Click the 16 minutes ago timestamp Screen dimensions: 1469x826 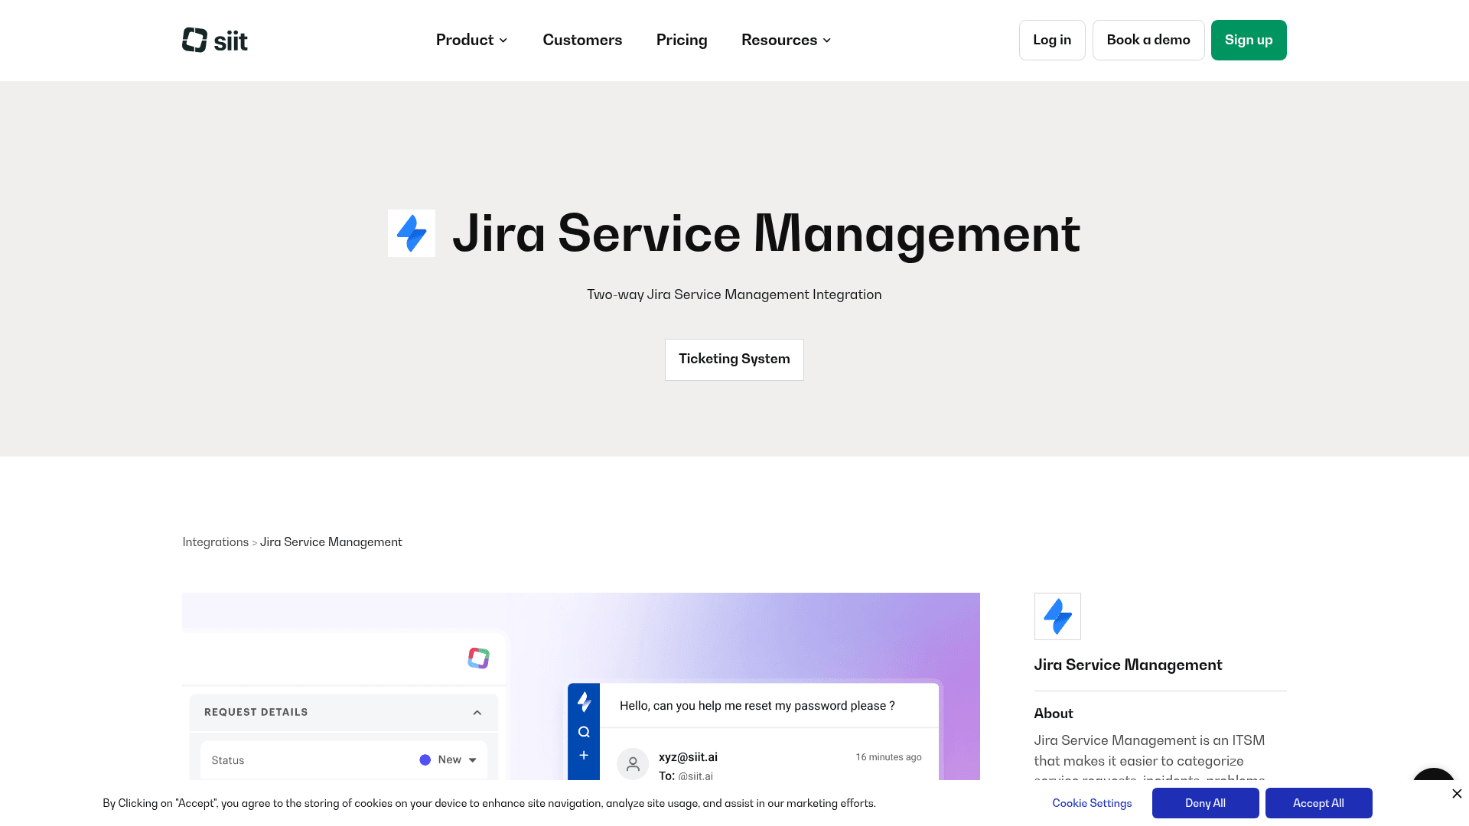[x=888, y=757]
